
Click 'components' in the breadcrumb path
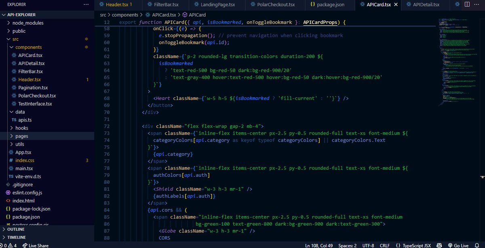click(125, 15)
